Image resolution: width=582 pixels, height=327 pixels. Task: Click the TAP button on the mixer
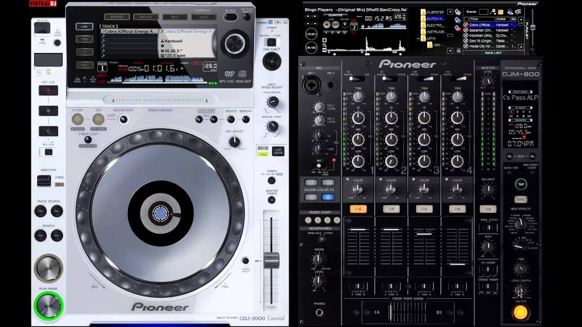coord(521,184)
